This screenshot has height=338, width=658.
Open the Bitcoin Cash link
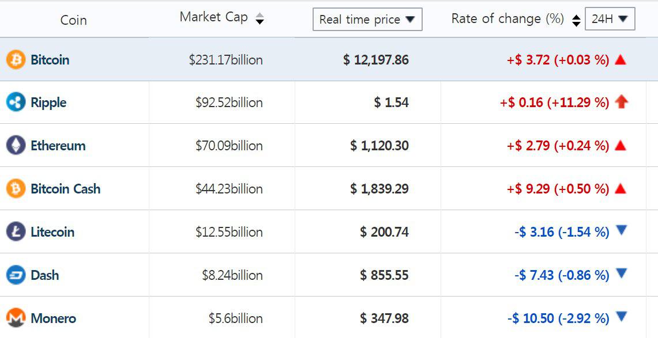[66, 188]
